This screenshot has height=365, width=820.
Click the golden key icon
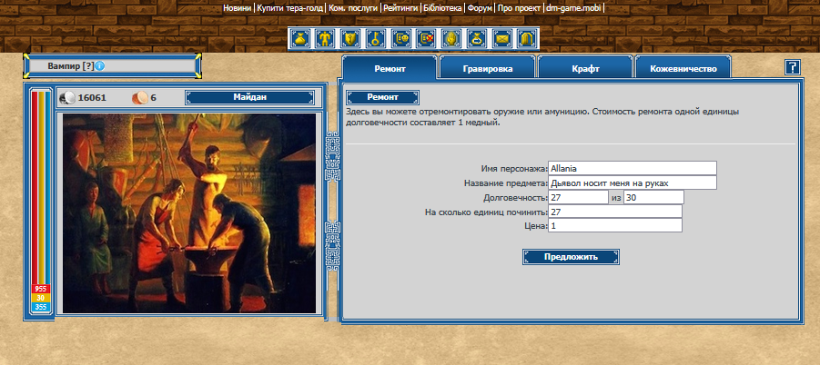pos(377,38)
